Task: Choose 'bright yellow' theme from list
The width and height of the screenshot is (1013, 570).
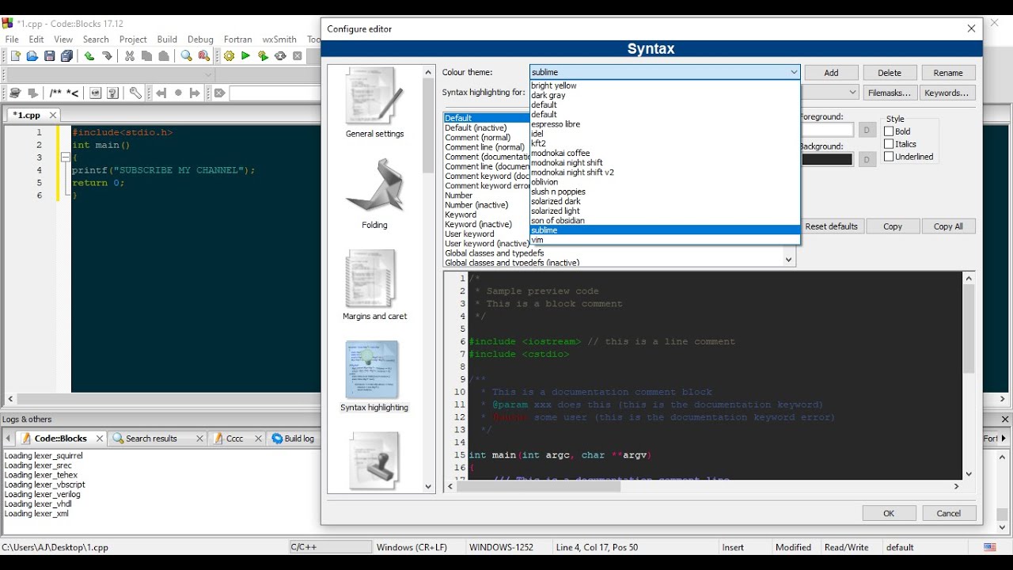Action: 665,85
